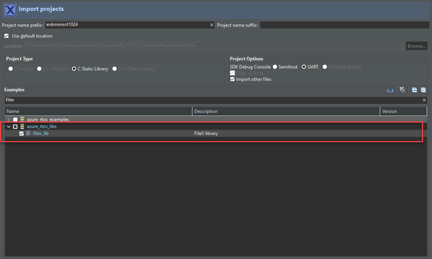Click the clear all selections icon
The image size is (432, 259).
[x=402, y=90]
